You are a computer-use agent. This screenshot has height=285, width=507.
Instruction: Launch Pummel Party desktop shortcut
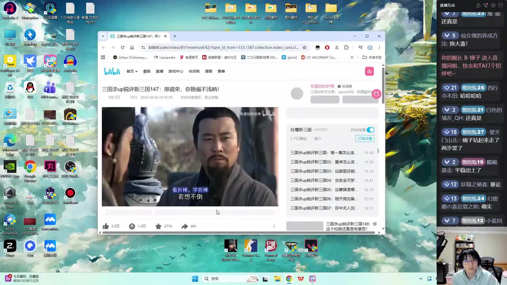click(x=271, y=250)
